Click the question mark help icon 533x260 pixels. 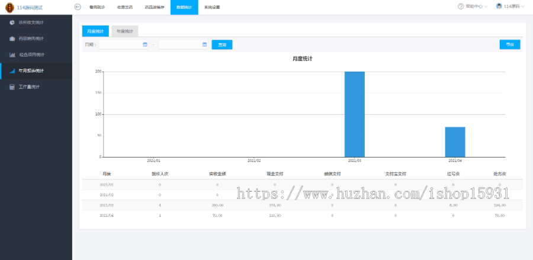click(461, 7)
